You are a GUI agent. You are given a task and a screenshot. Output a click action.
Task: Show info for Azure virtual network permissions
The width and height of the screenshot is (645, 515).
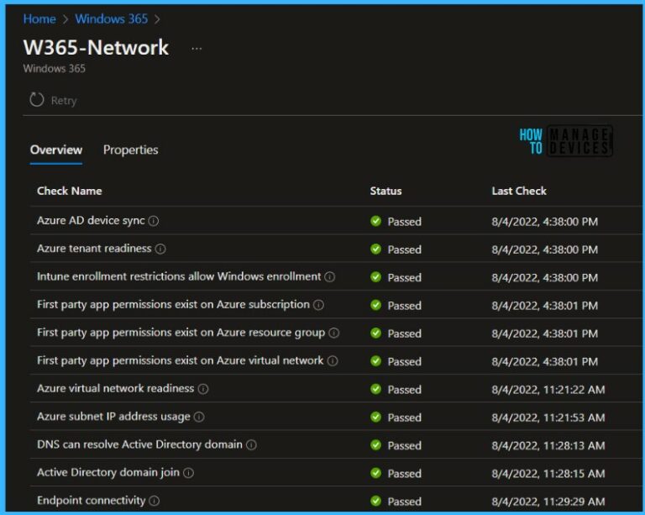(x=333, y=360)
